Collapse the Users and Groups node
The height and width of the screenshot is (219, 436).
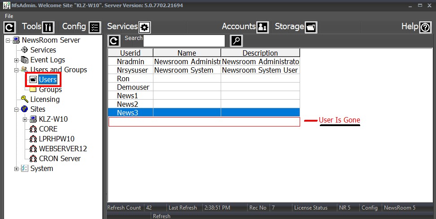[x=17, y=70]
